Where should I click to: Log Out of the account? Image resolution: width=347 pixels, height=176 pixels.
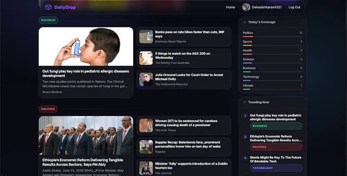295,7
